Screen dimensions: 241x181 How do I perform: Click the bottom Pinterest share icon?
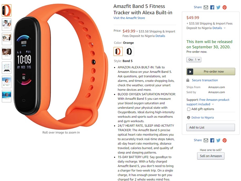click(x=224, y=140)
